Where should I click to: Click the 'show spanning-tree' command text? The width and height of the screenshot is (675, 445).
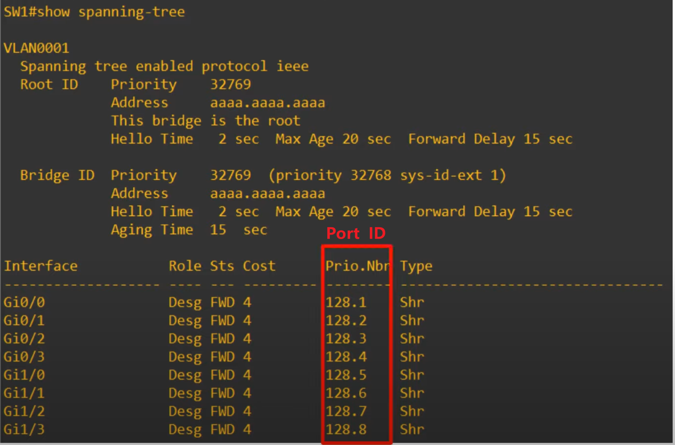[x=111, y=12]
